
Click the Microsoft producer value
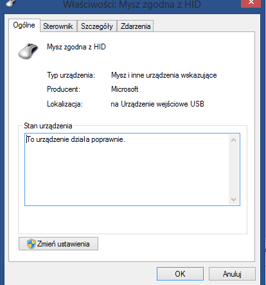tap(125, 89)
